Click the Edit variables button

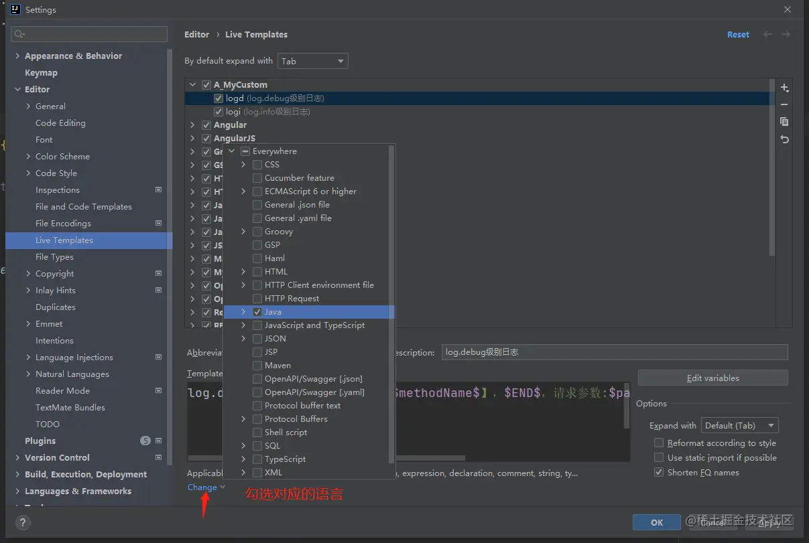click(x=712, y=378)
